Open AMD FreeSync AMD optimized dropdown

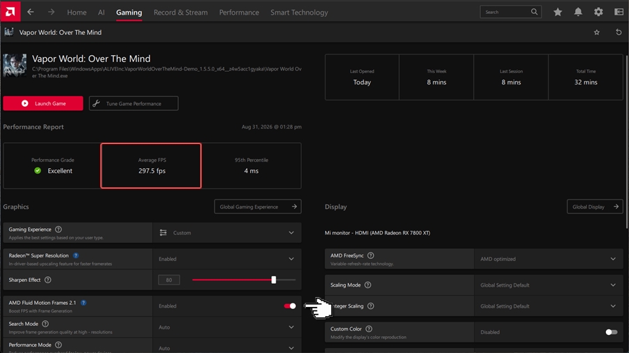(x=549, y=259)
